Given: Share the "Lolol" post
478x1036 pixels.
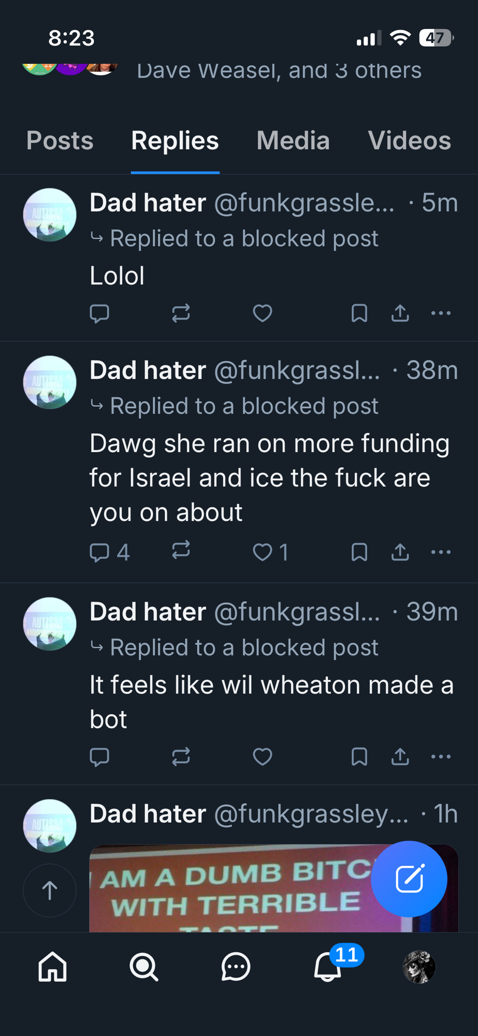Looking at the screenshot, I should click(400, 313).
